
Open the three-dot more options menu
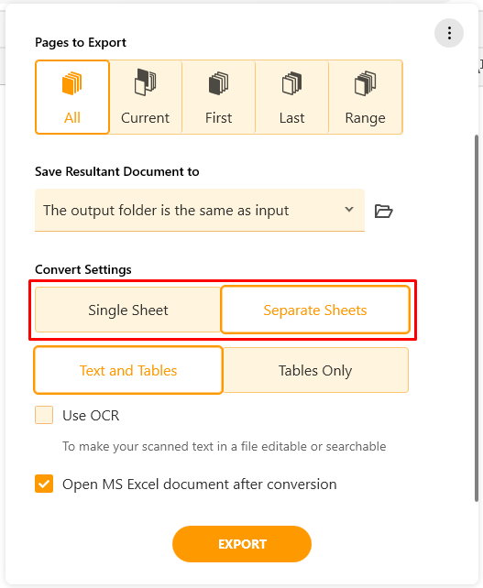(449, 33)
